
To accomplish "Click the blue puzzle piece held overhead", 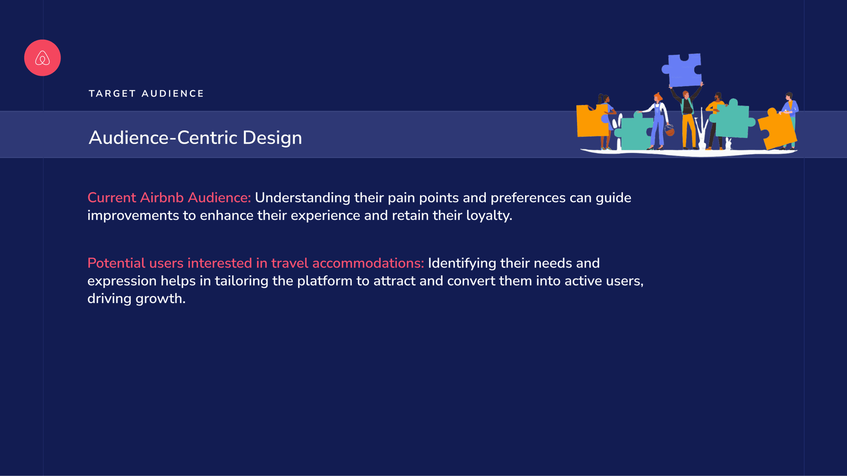I will (x=682, y=70).
